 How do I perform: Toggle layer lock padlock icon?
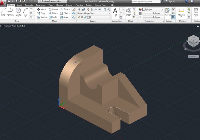click(85, 17)
